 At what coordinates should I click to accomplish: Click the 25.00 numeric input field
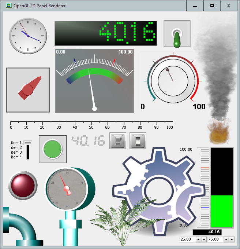[187, 239]
